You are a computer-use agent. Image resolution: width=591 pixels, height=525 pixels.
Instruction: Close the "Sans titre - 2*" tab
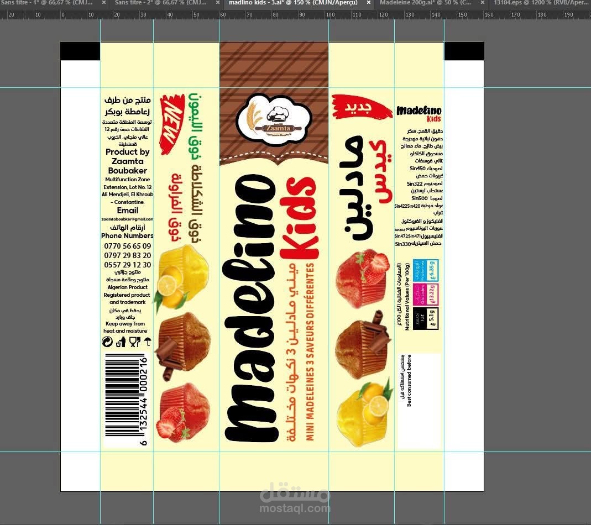coord(218,3)
